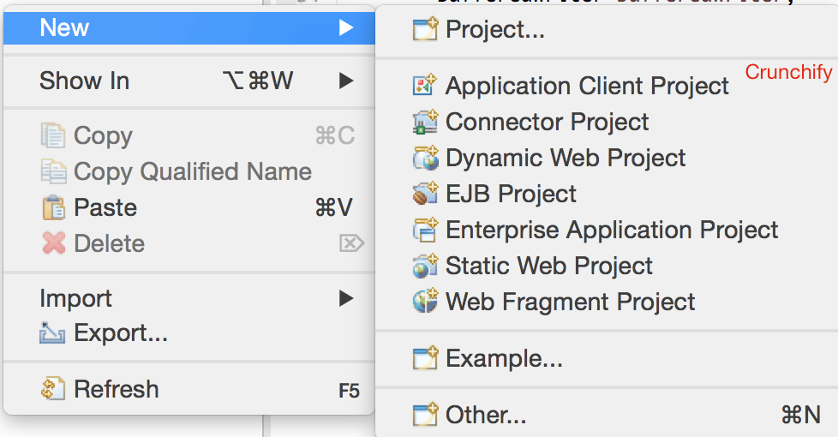Select the Show In menu item

point(84,81)
